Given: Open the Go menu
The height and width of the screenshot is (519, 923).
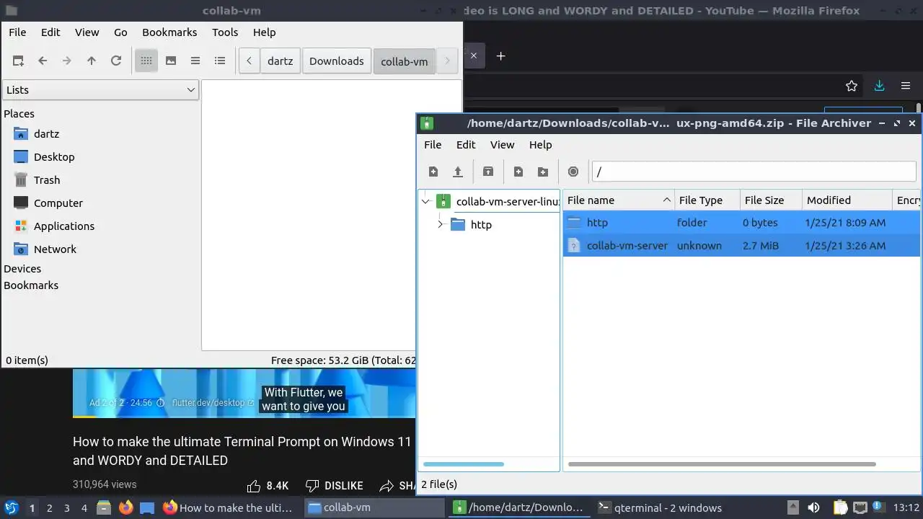Looking at the screenshot, I should tap(120, 32).
